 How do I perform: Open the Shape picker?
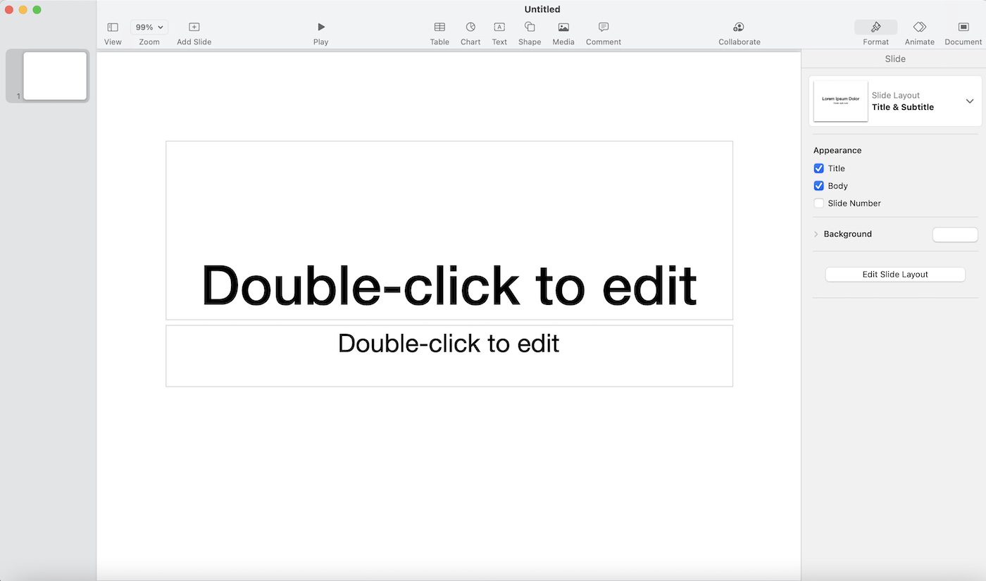point(530,27)
